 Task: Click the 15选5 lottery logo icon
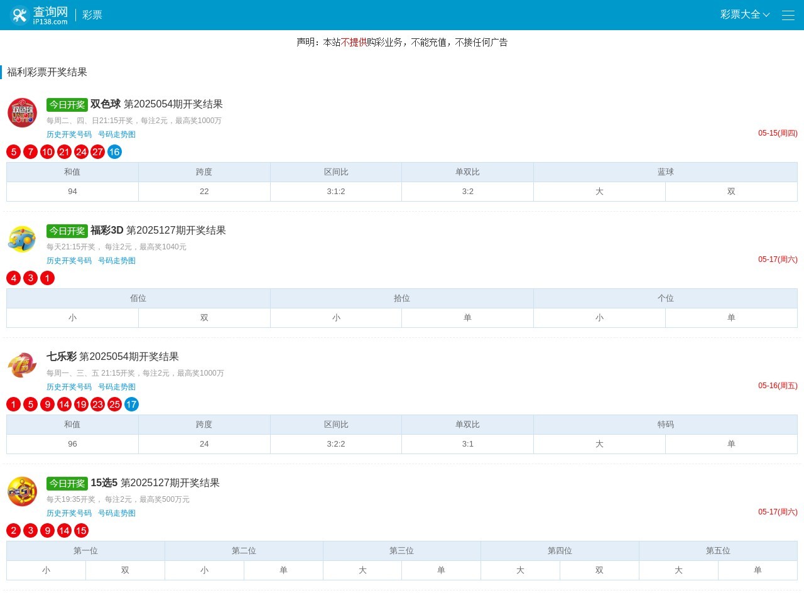(x=22, y=492)
